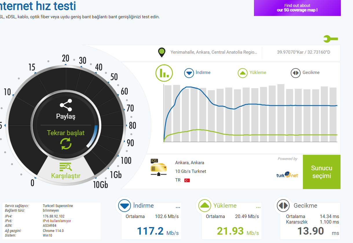353x243 pixels.
Task: Click the Karşılaştır compare icon
Action: pyautogui.click(x=66, y=166)
